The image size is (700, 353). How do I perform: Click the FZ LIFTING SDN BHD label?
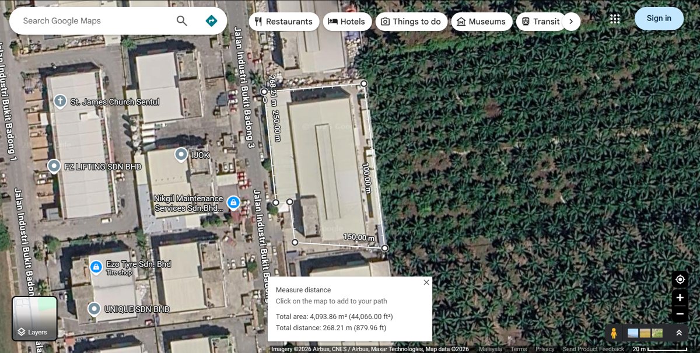pyautogui.click(x=103, y=167)
